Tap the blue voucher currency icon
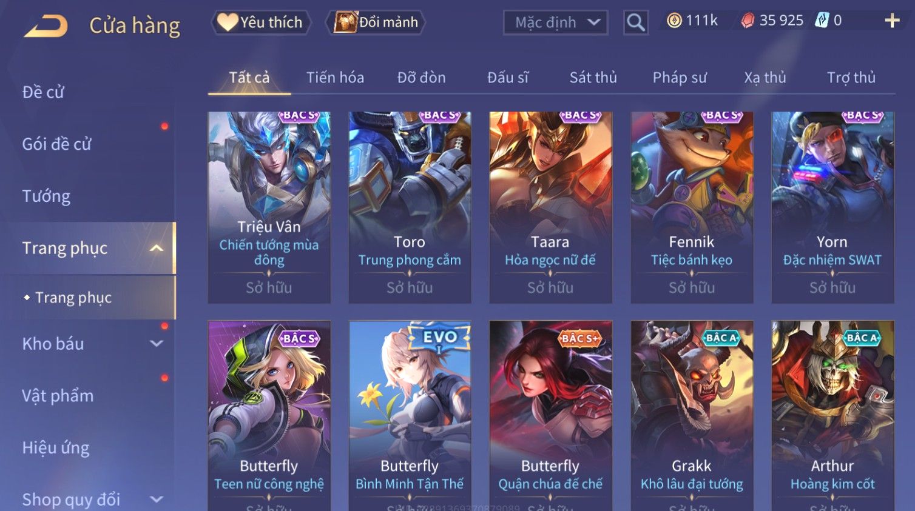 click(x=822, y=21)
